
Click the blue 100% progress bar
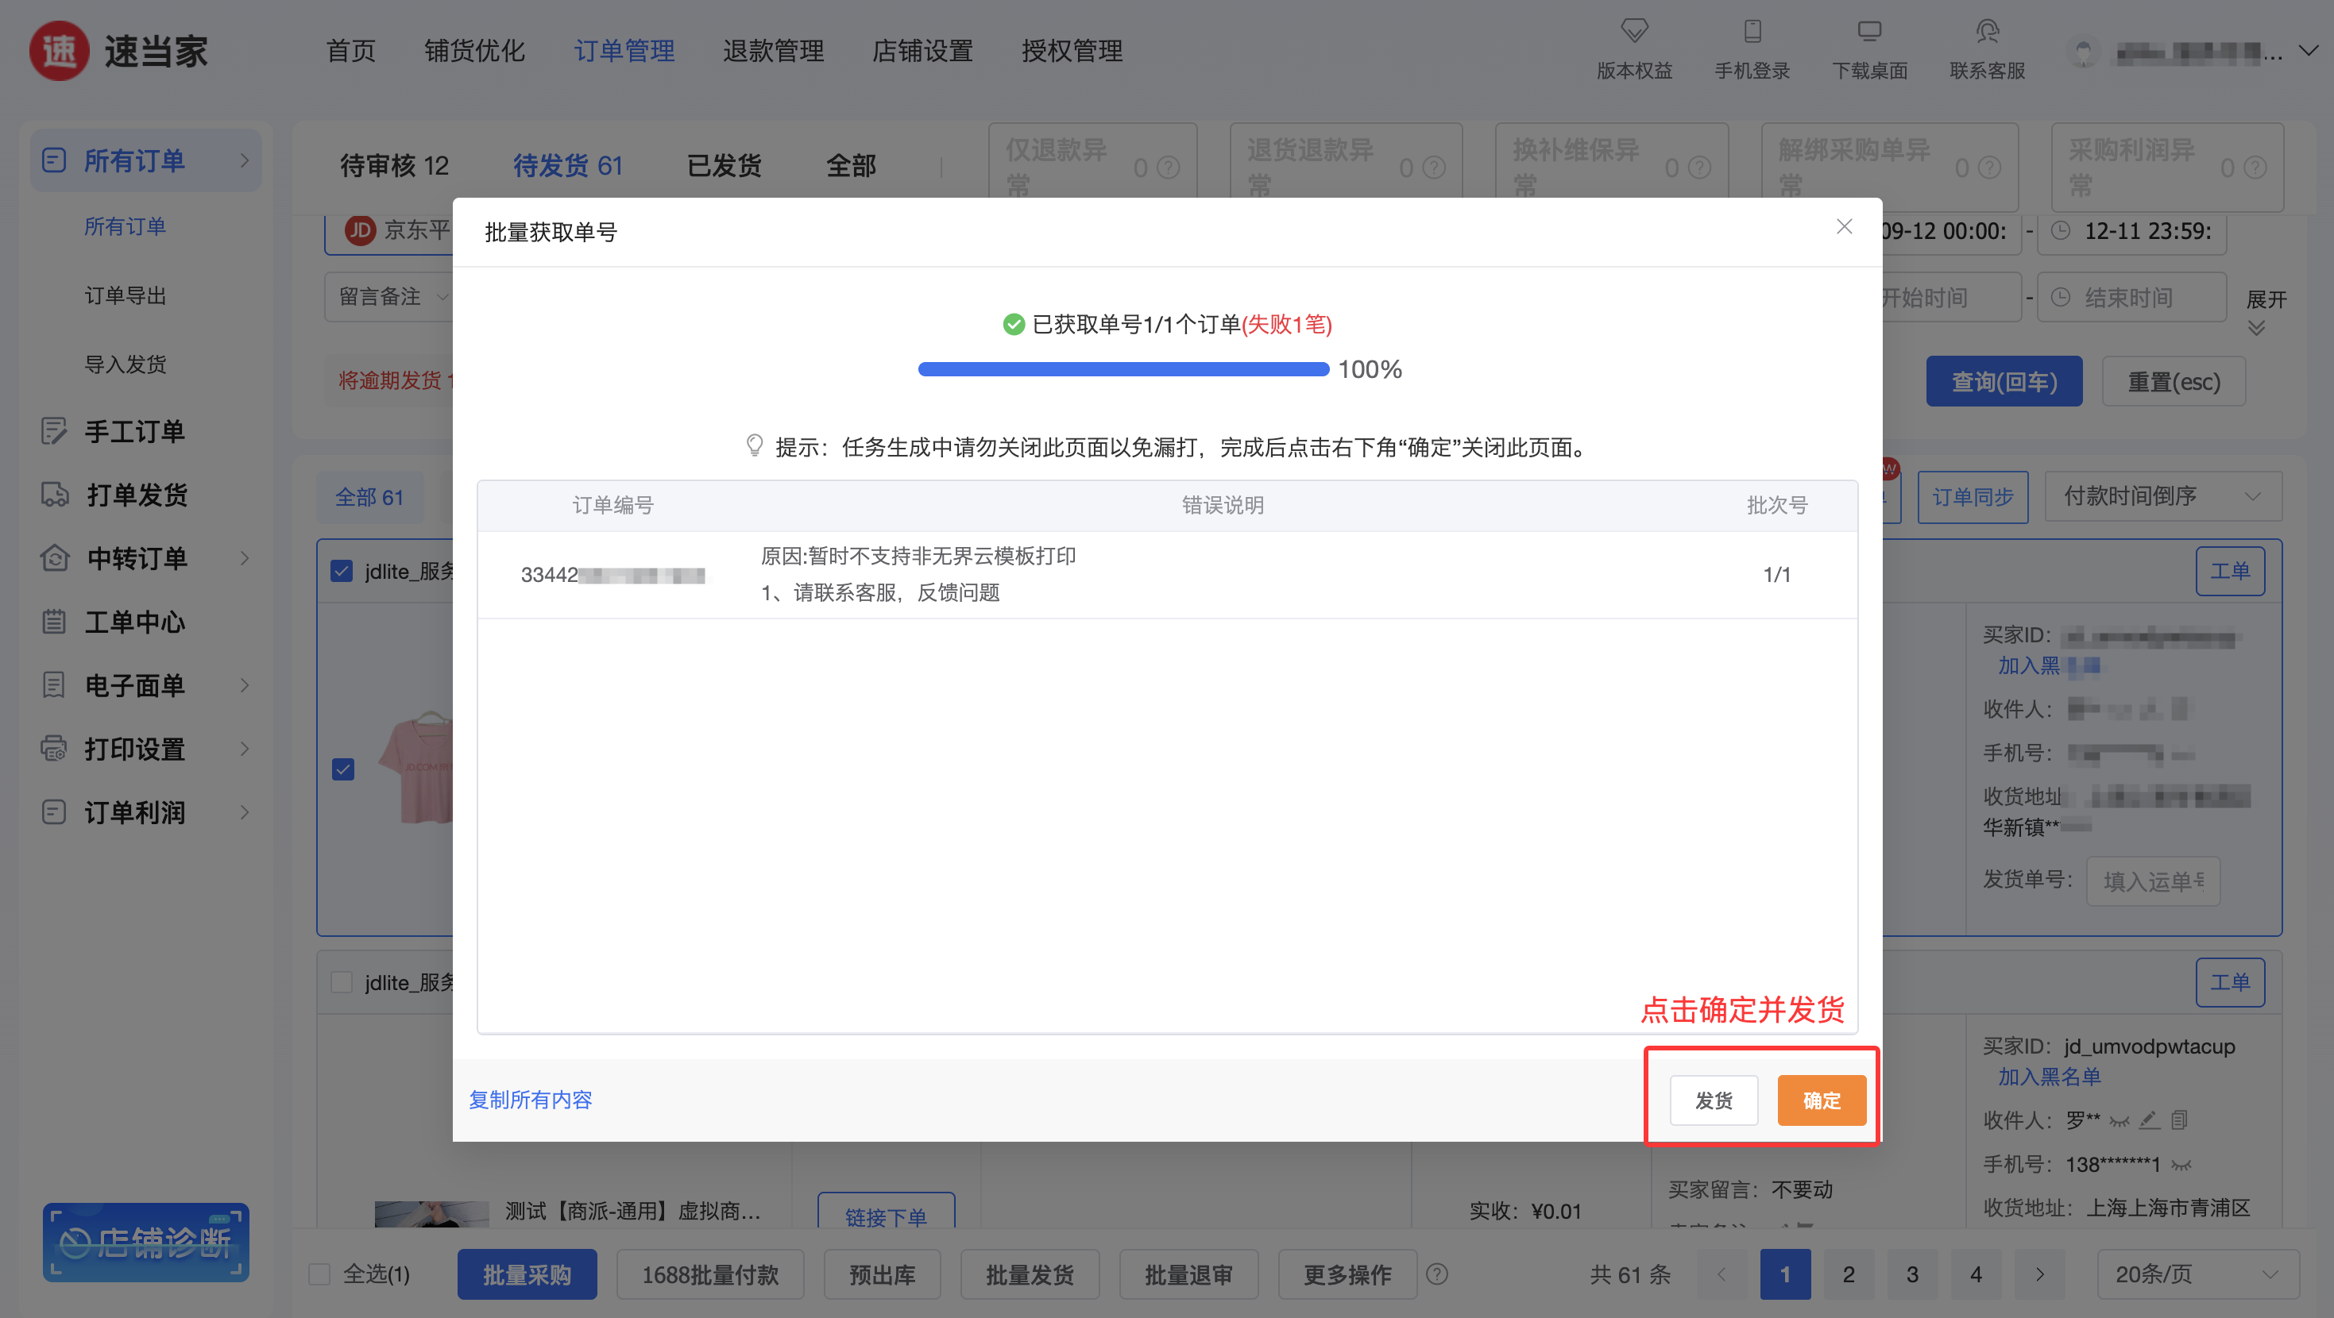(x=1123, y=369)
